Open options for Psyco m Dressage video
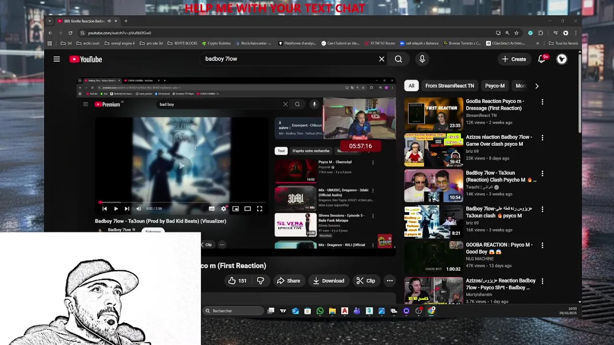 542,102
